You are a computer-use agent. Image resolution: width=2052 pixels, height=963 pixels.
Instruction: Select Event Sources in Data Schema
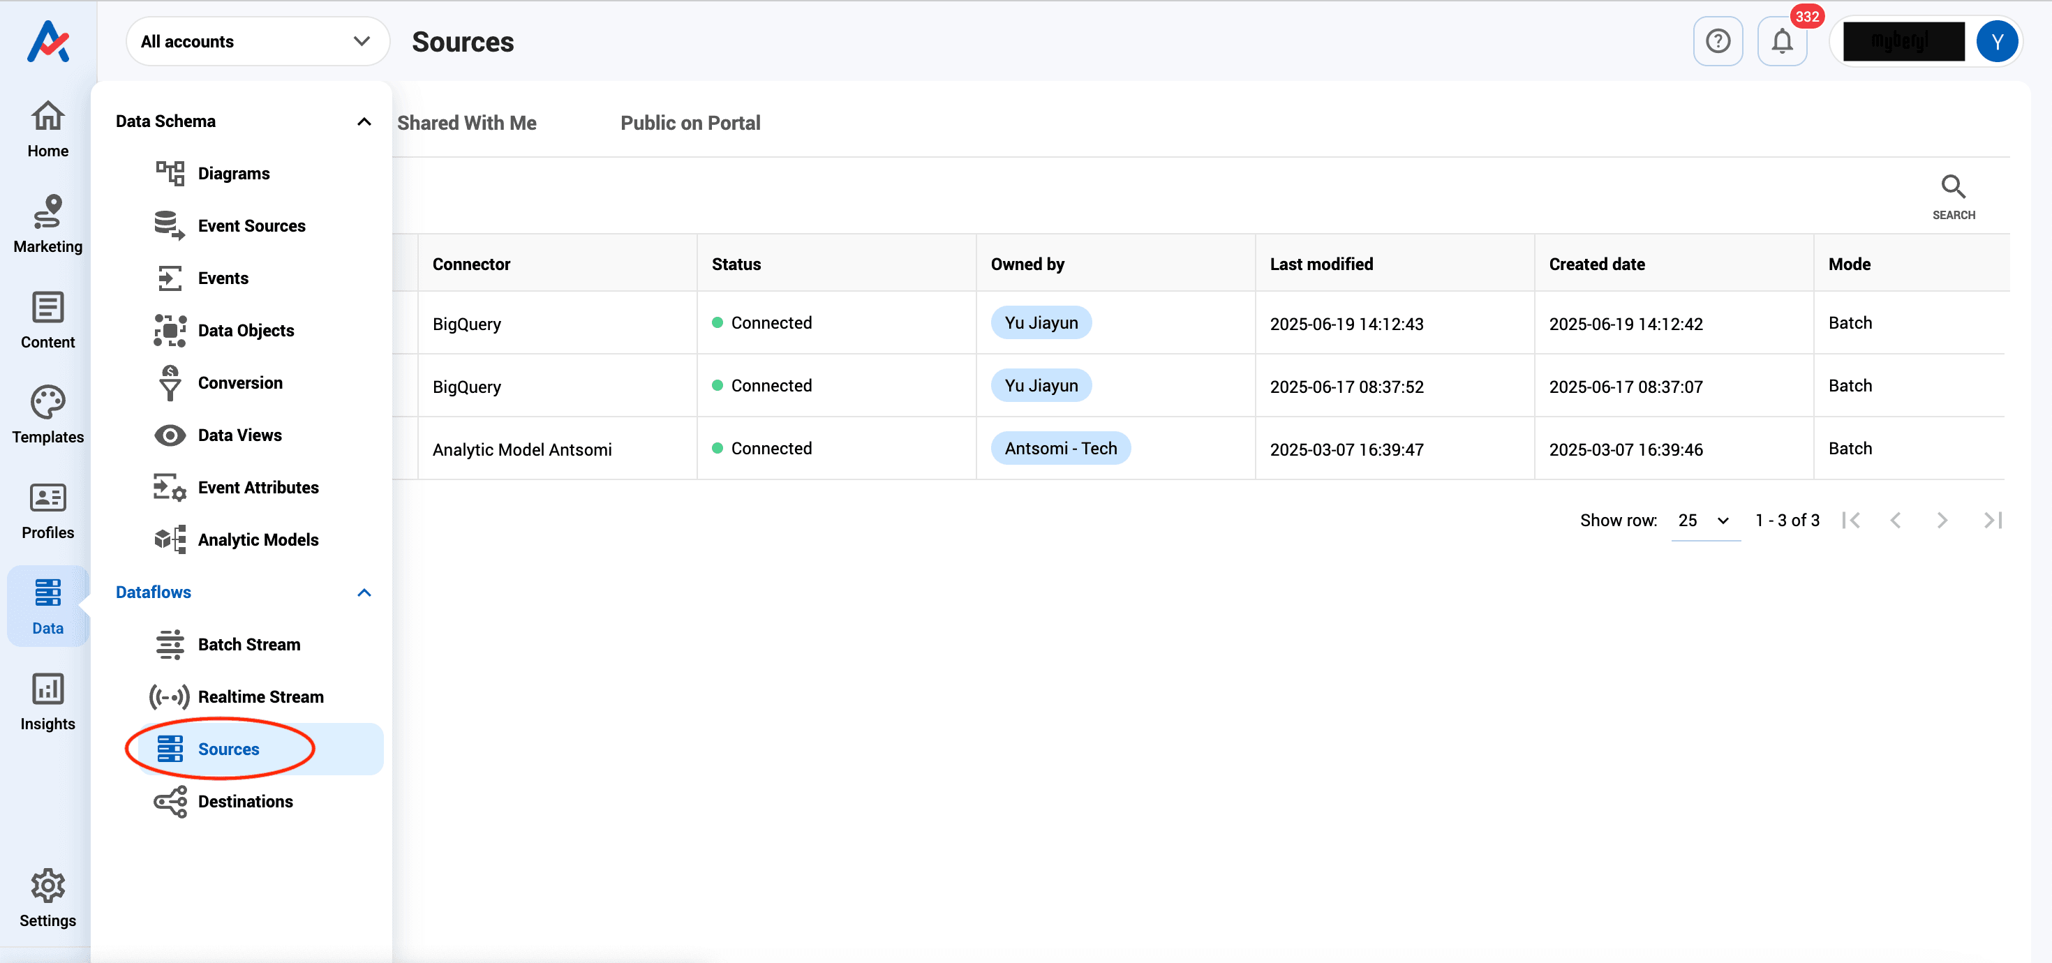tap(251, 225)
